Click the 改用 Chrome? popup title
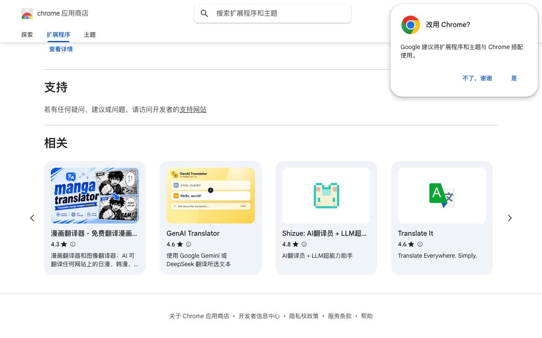This screenshot has width=542, height=338. click(448, 25)
